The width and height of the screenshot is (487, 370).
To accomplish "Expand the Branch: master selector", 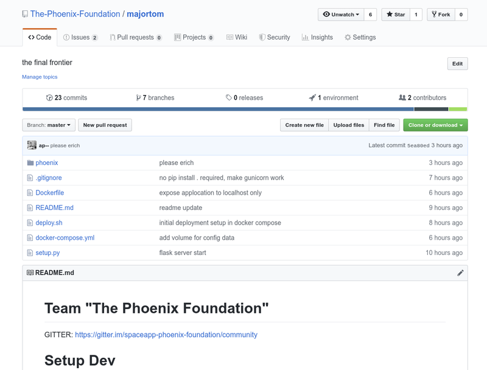I will pos(49,125).
